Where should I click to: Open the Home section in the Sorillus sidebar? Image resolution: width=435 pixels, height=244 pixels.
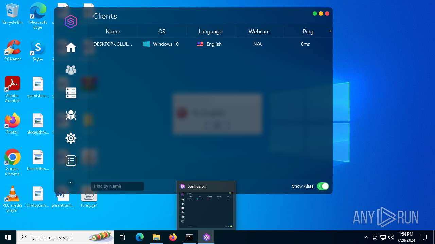[x=71, y=47]
